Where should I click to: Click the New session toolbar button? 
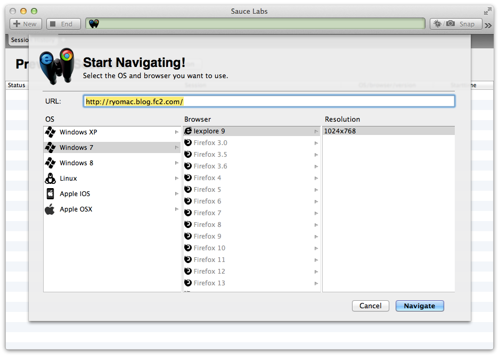26,24
